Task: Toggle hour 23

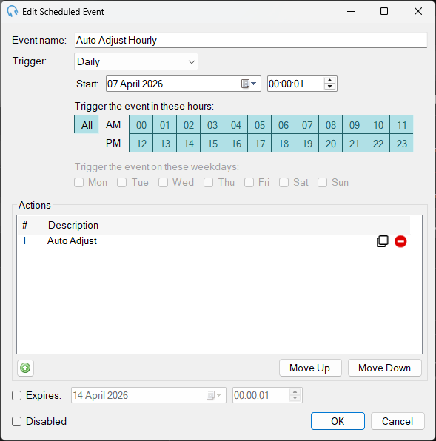Action: 402,143
